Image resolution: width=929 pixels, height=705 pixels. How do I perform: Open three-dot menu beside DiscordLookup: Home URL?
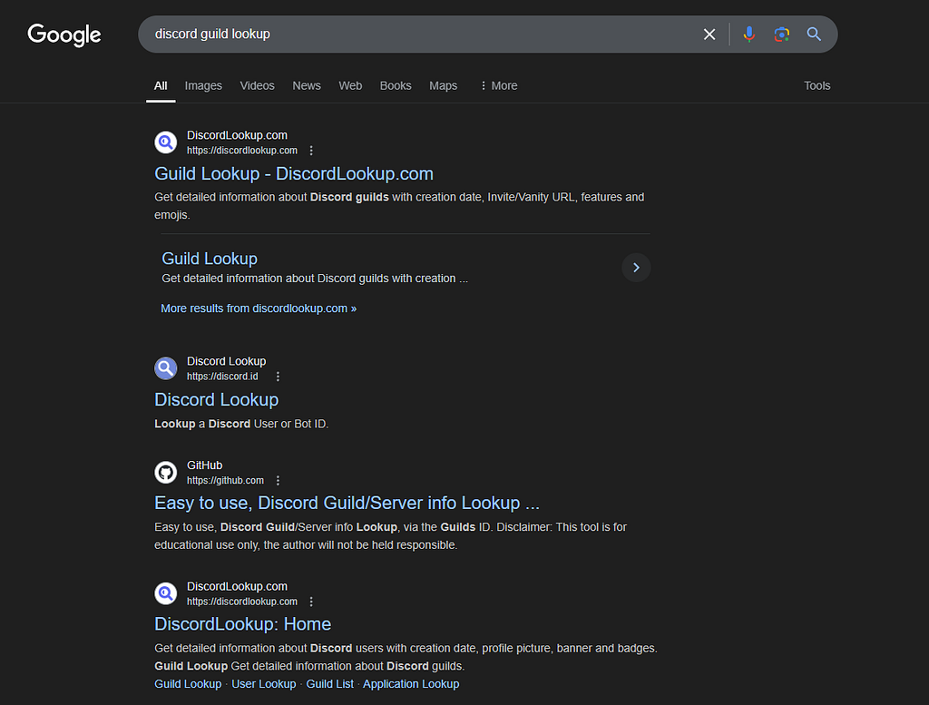(x=311, y=602)
